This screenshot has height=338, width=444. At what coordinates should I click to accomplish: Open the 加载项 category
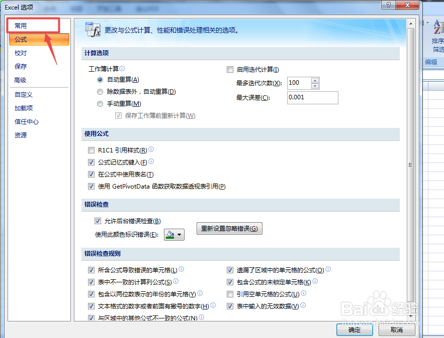coord(24,108)
